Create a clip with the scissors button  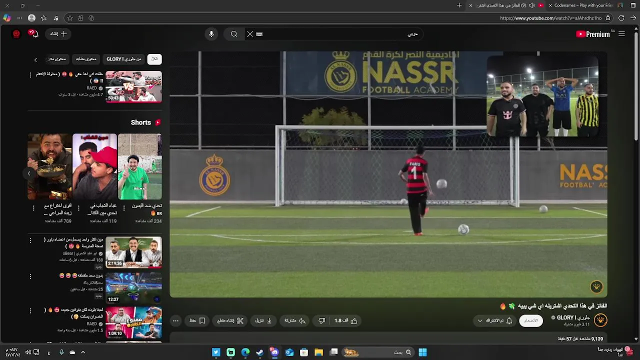(x=230, y=320)
